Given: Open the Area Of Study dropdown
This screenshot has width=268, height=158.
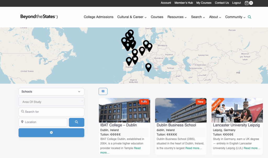Looking at the screenshot, I should tap(51, 102).
